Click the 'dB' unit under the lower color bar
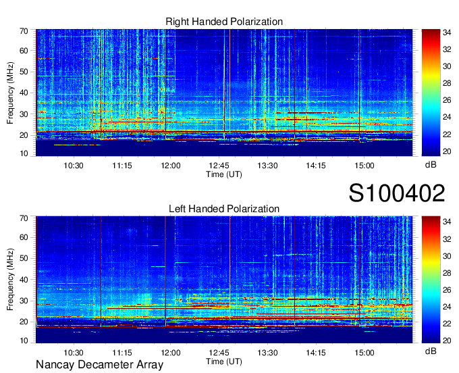This screenshot has height=373, width=459. (x=431, y=351)
